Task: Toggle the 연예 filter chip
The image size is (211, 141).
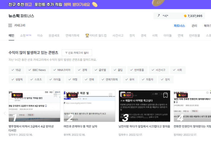Action: [90, 80]
